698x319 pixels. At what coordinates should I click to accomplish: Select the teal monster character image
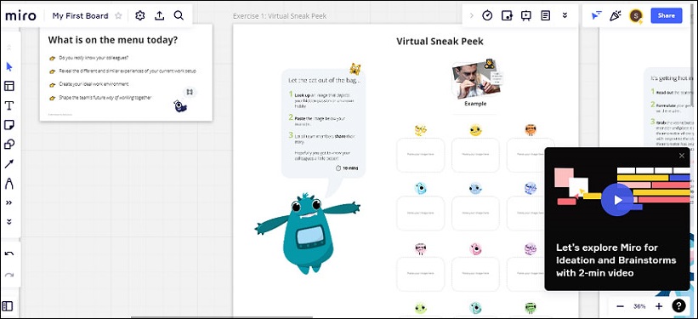pos(307,233)
